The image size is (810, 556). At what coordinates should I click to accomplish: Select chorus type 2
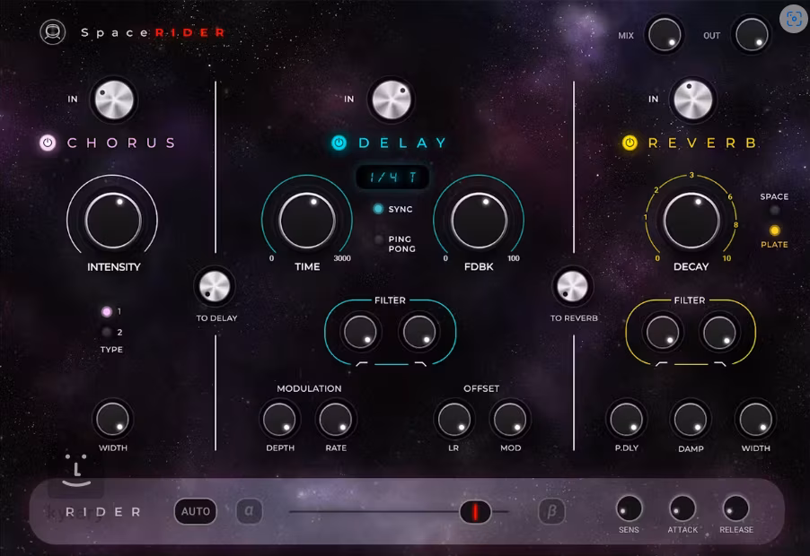coord(107,332)
